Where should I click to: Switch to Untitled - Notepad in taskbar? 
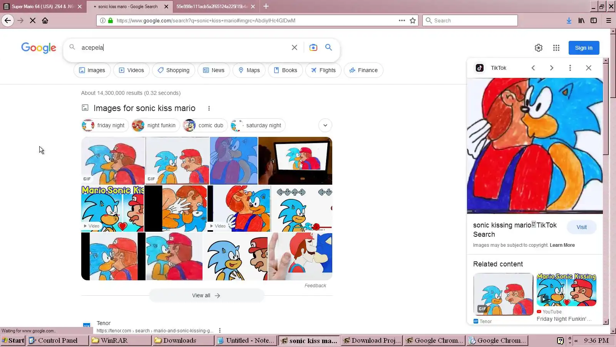click(x=246, y=340)
